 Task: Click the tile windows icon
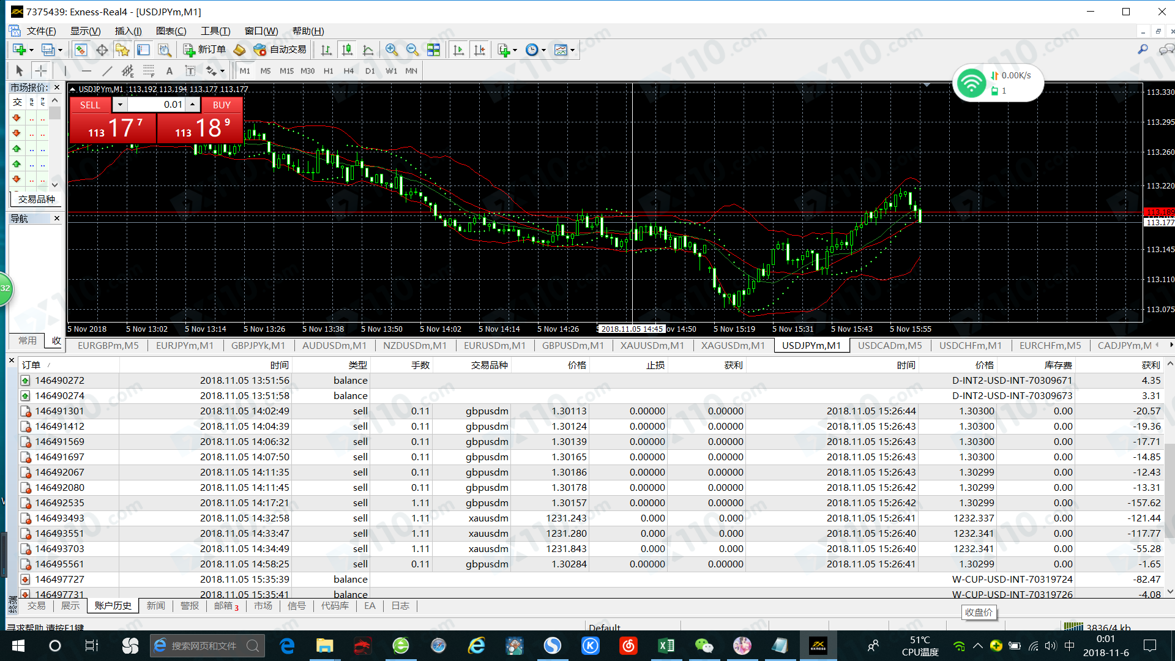(433, 50)
